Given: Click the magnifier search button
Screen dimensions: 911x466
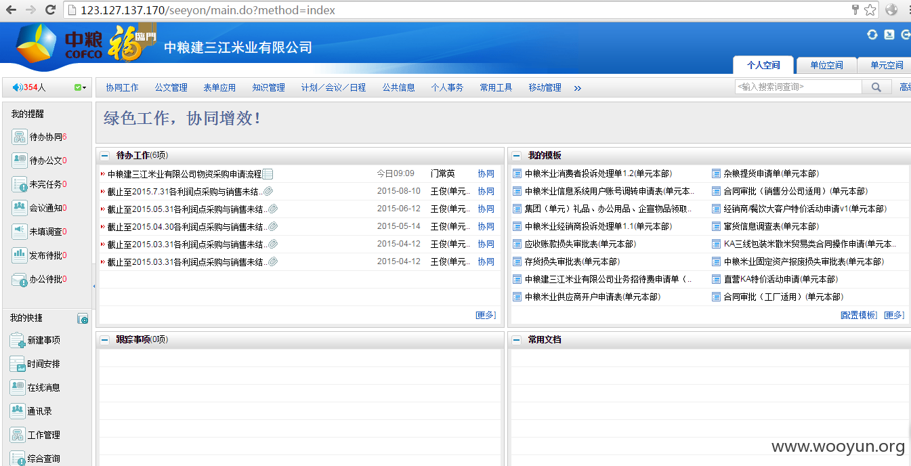Looking at the screenshot, I should point(876,87).
